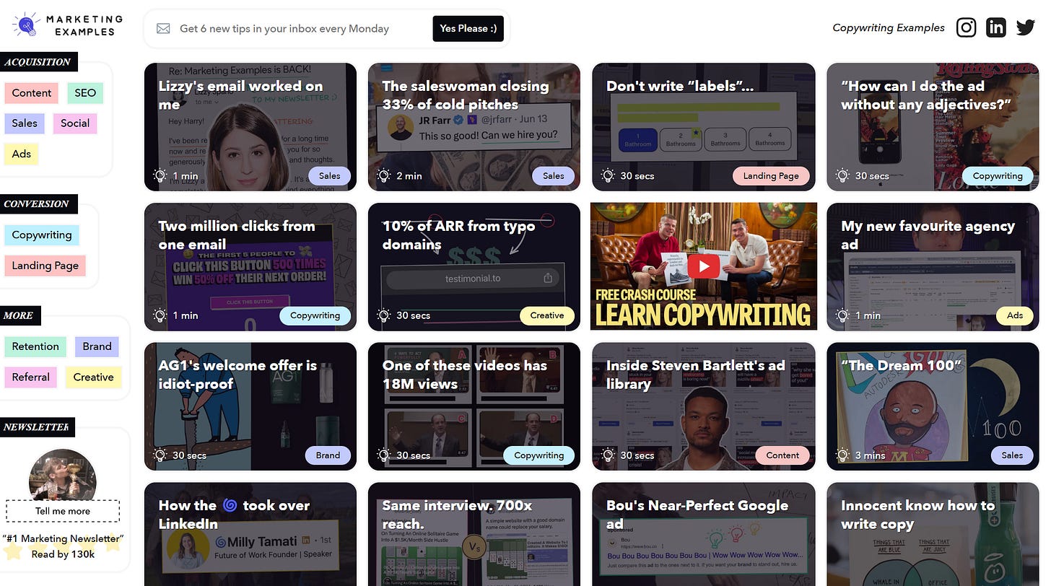The width and height of the screenshot is (1051, 586).
Task: Open 'Same interview. 700x reach.' card
Action: click(474, 534)
